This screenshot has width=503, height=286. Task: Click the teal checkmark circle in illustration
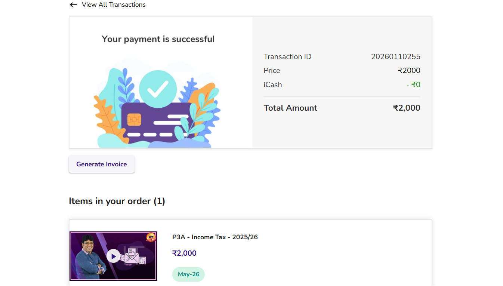tap(158, 89)
